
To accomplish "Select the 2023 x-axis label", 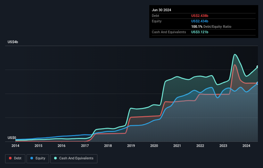I will pyautogui.click(x=223, y=146).
